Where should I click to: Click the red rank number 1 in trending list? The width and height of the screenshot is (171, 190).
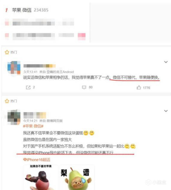[x=7, y=10]
